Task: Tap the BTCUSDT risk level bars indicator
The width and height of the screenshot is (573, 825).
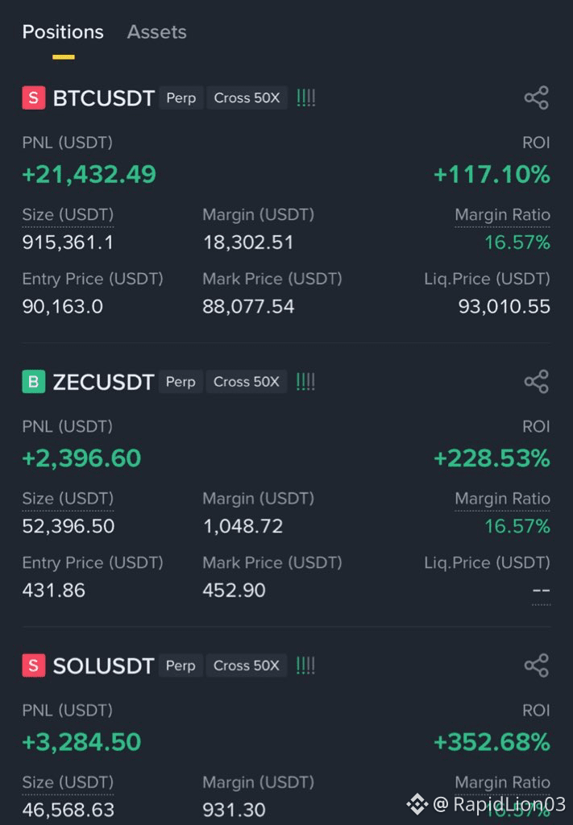Action: pyautogui.click(x=305, y=97)
